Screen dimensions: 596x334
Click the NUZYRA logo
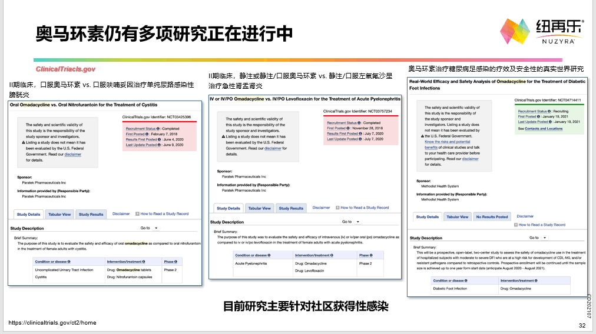pos(541,32)
